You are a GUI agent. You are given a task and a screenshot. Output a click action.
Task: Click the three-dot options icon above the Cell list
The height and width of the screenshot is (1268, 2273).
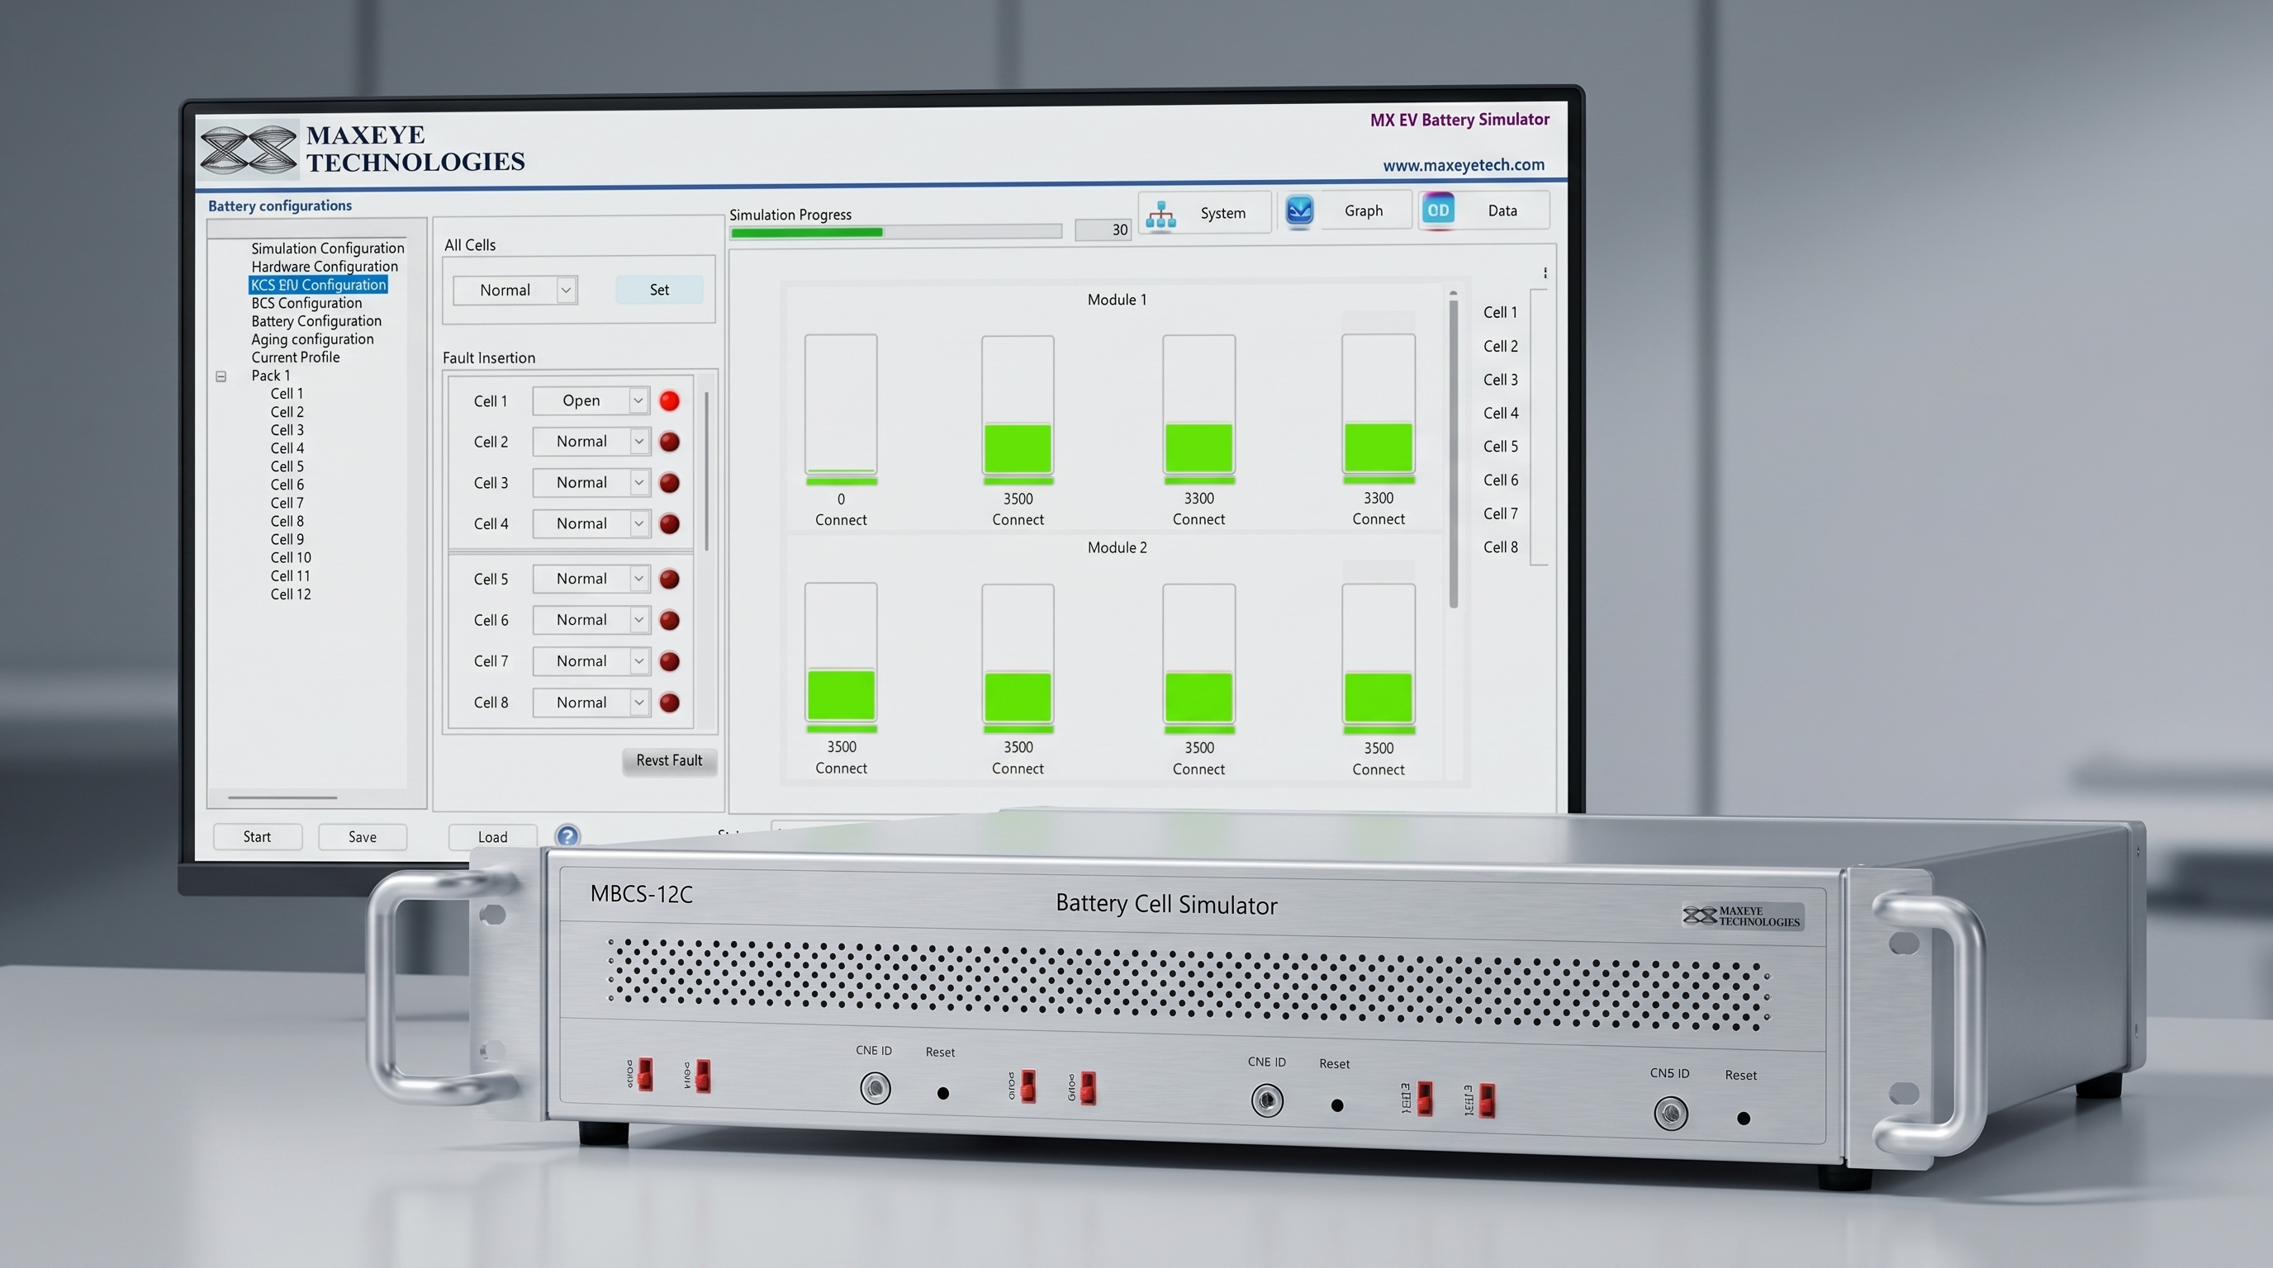click(1545, 272)
